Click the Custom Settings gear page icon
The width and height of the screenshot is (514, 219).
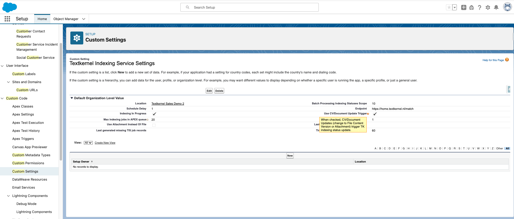pyautogui.click(x=77, y=38)
